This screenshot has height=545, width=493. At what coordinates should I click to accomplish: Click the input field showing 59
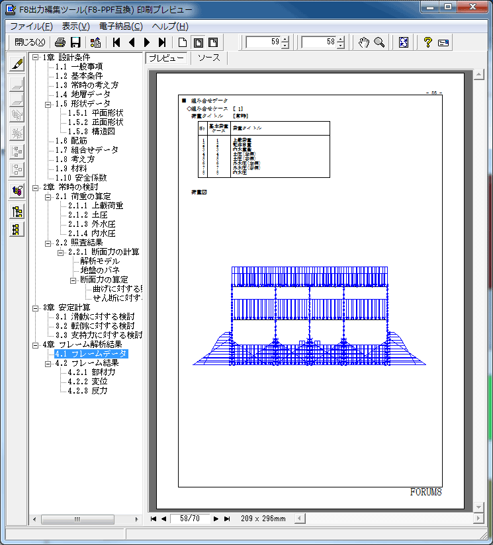263,42
